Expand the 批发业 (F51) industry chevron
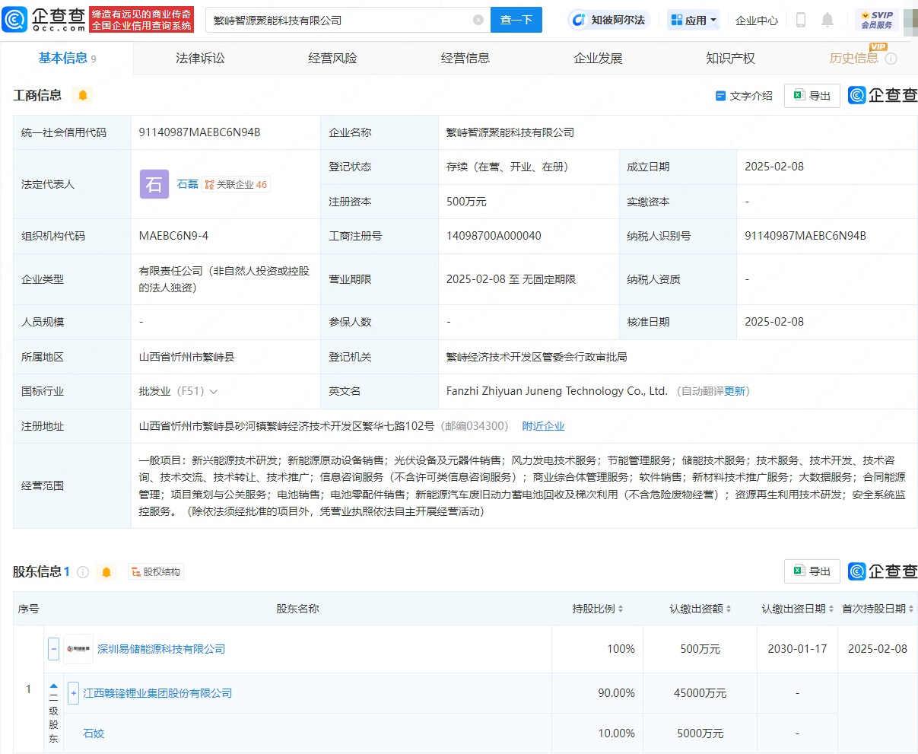The height and width of the screenshot is (754, 918). pos(213,392)
